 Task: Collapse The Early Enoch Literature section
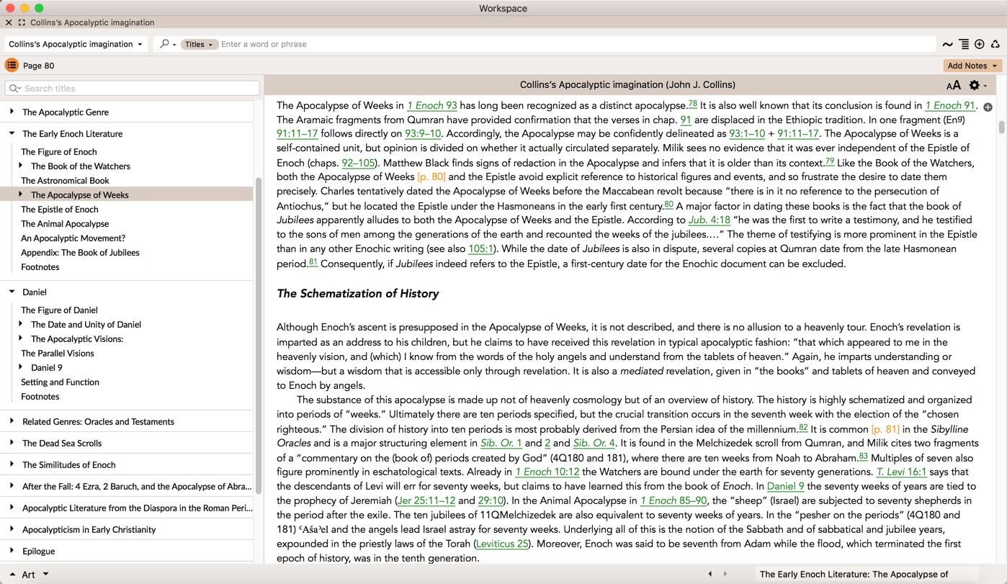point(12,133)
